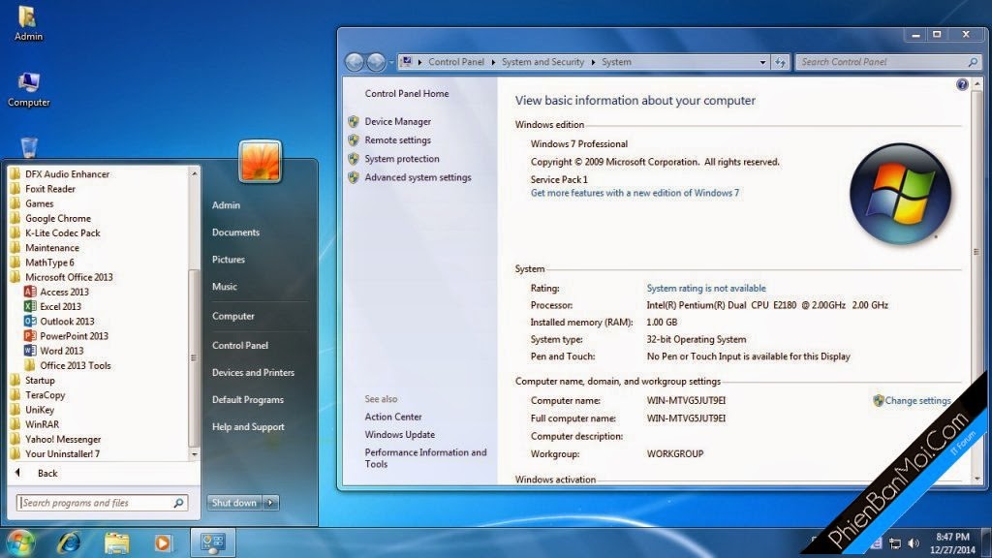This screenshot has width=992, height=558.
Task: Click System rating is not available link
Action: [706, 288]
